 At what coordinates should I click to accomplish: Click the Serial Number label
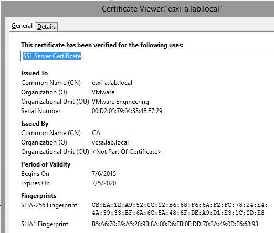point(41,111)
